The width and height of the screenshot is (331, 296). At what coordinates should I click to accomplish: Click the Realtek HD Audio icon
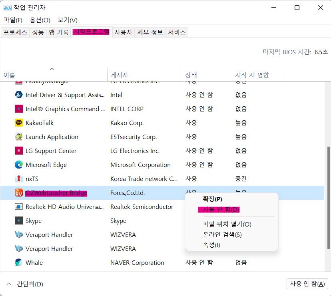[18, 207]
